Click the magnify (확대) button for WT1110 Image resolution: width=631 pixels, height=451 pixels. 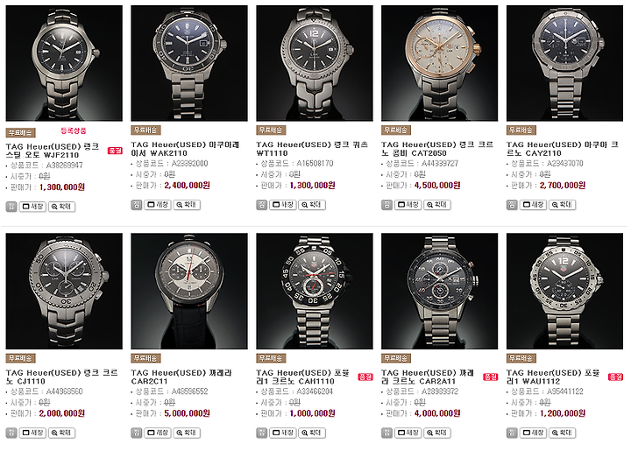(312, 205)
